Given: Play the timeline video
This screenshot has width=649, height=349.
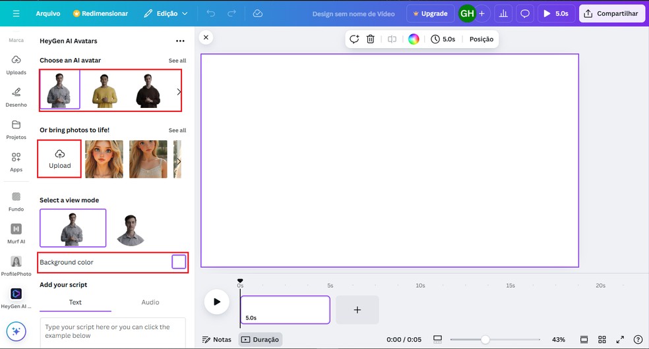Looking at the screenshot, I should (216, 302).
